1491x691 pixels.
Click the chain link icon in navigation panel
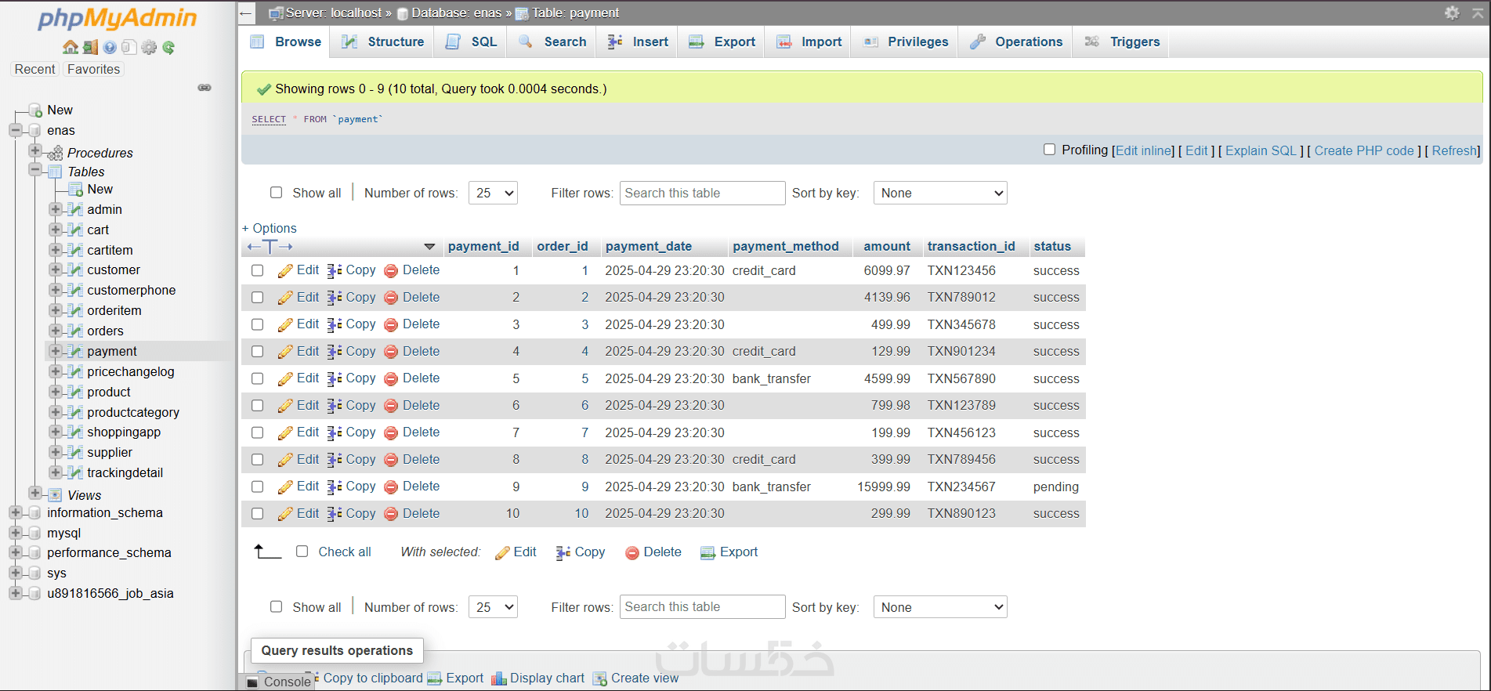tap(204, 88)
